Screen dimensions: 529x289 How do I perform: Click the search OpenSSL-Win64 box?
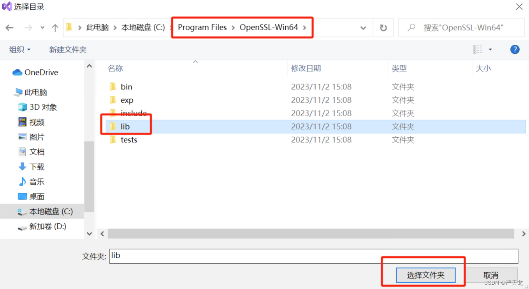(x=461, y=28)
